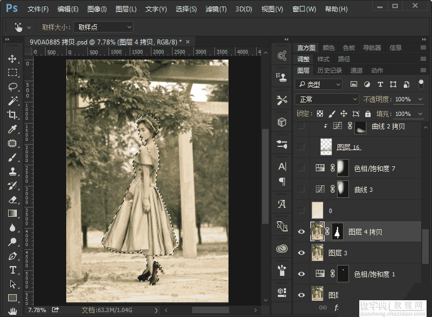
Task: Open the Paragraph panel icon
Action: click(282, 182)
